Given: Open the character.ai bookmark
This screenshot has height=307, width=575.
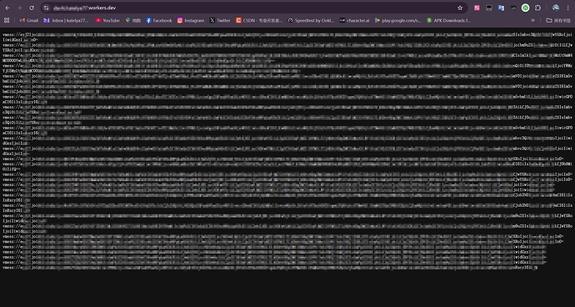Looking at the screenshot, I should pos(355,21).
